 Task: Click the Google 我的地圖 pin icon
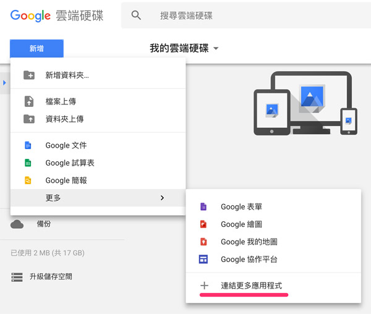[x=203, y=242]
